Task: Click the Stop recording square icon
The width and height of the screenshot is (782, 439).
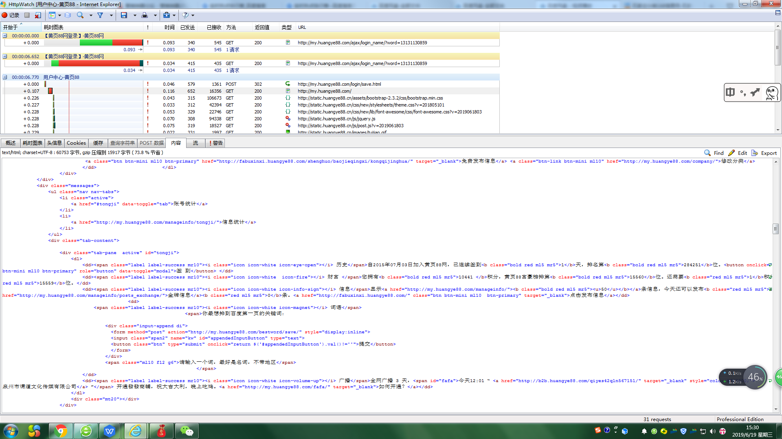Action: (x=27, y=15)
